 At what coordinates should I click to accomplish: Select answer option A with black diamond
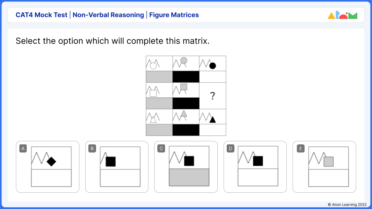click(48, 166)
